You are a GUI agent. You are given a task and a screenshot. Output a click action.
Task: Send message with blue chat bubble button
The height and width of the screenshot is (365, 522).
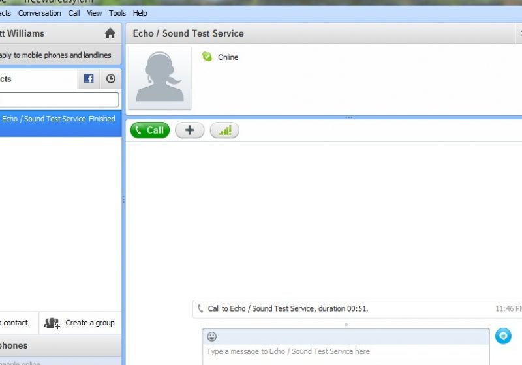point(503,336)
